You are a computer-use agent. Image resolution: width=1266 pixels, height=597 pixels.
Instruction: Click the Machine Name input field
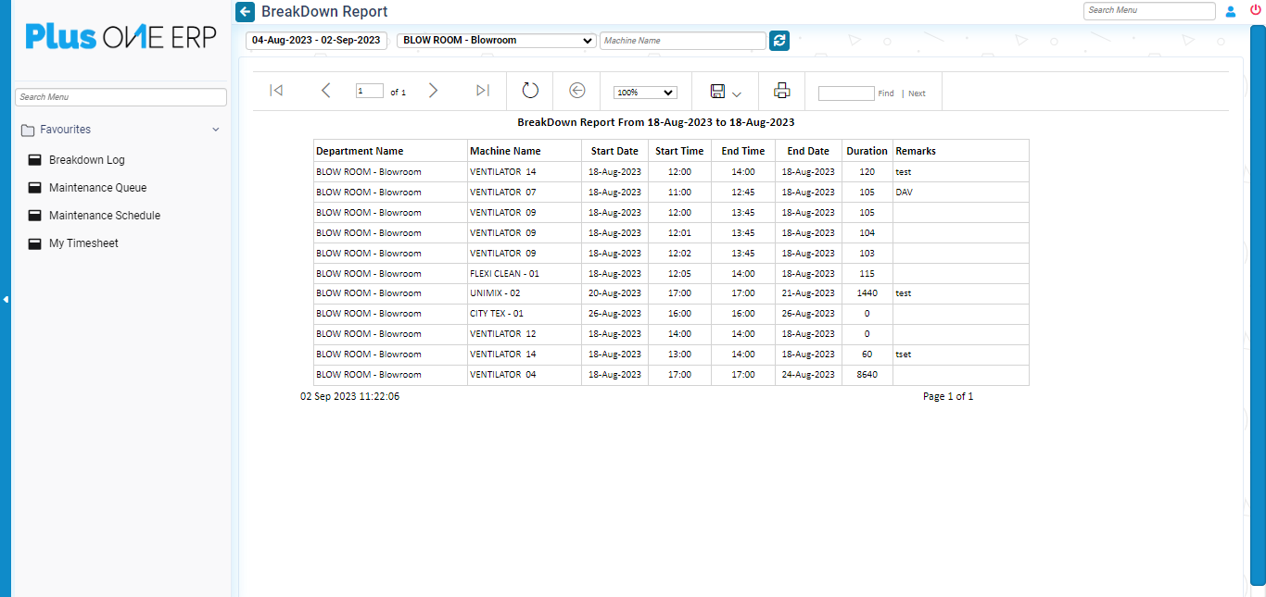tap(682, 41)
